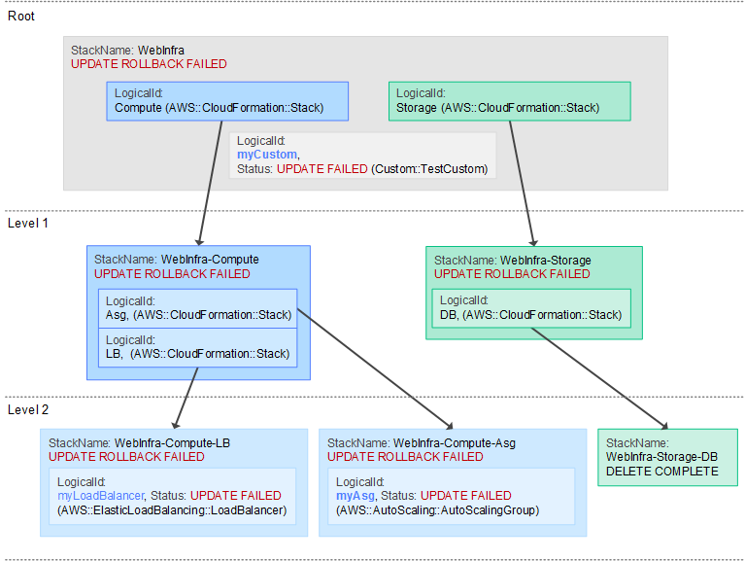The height and width of the screenshot is (561, 745).
Task: Click the Root level label
Action: (x=21, y=17)
